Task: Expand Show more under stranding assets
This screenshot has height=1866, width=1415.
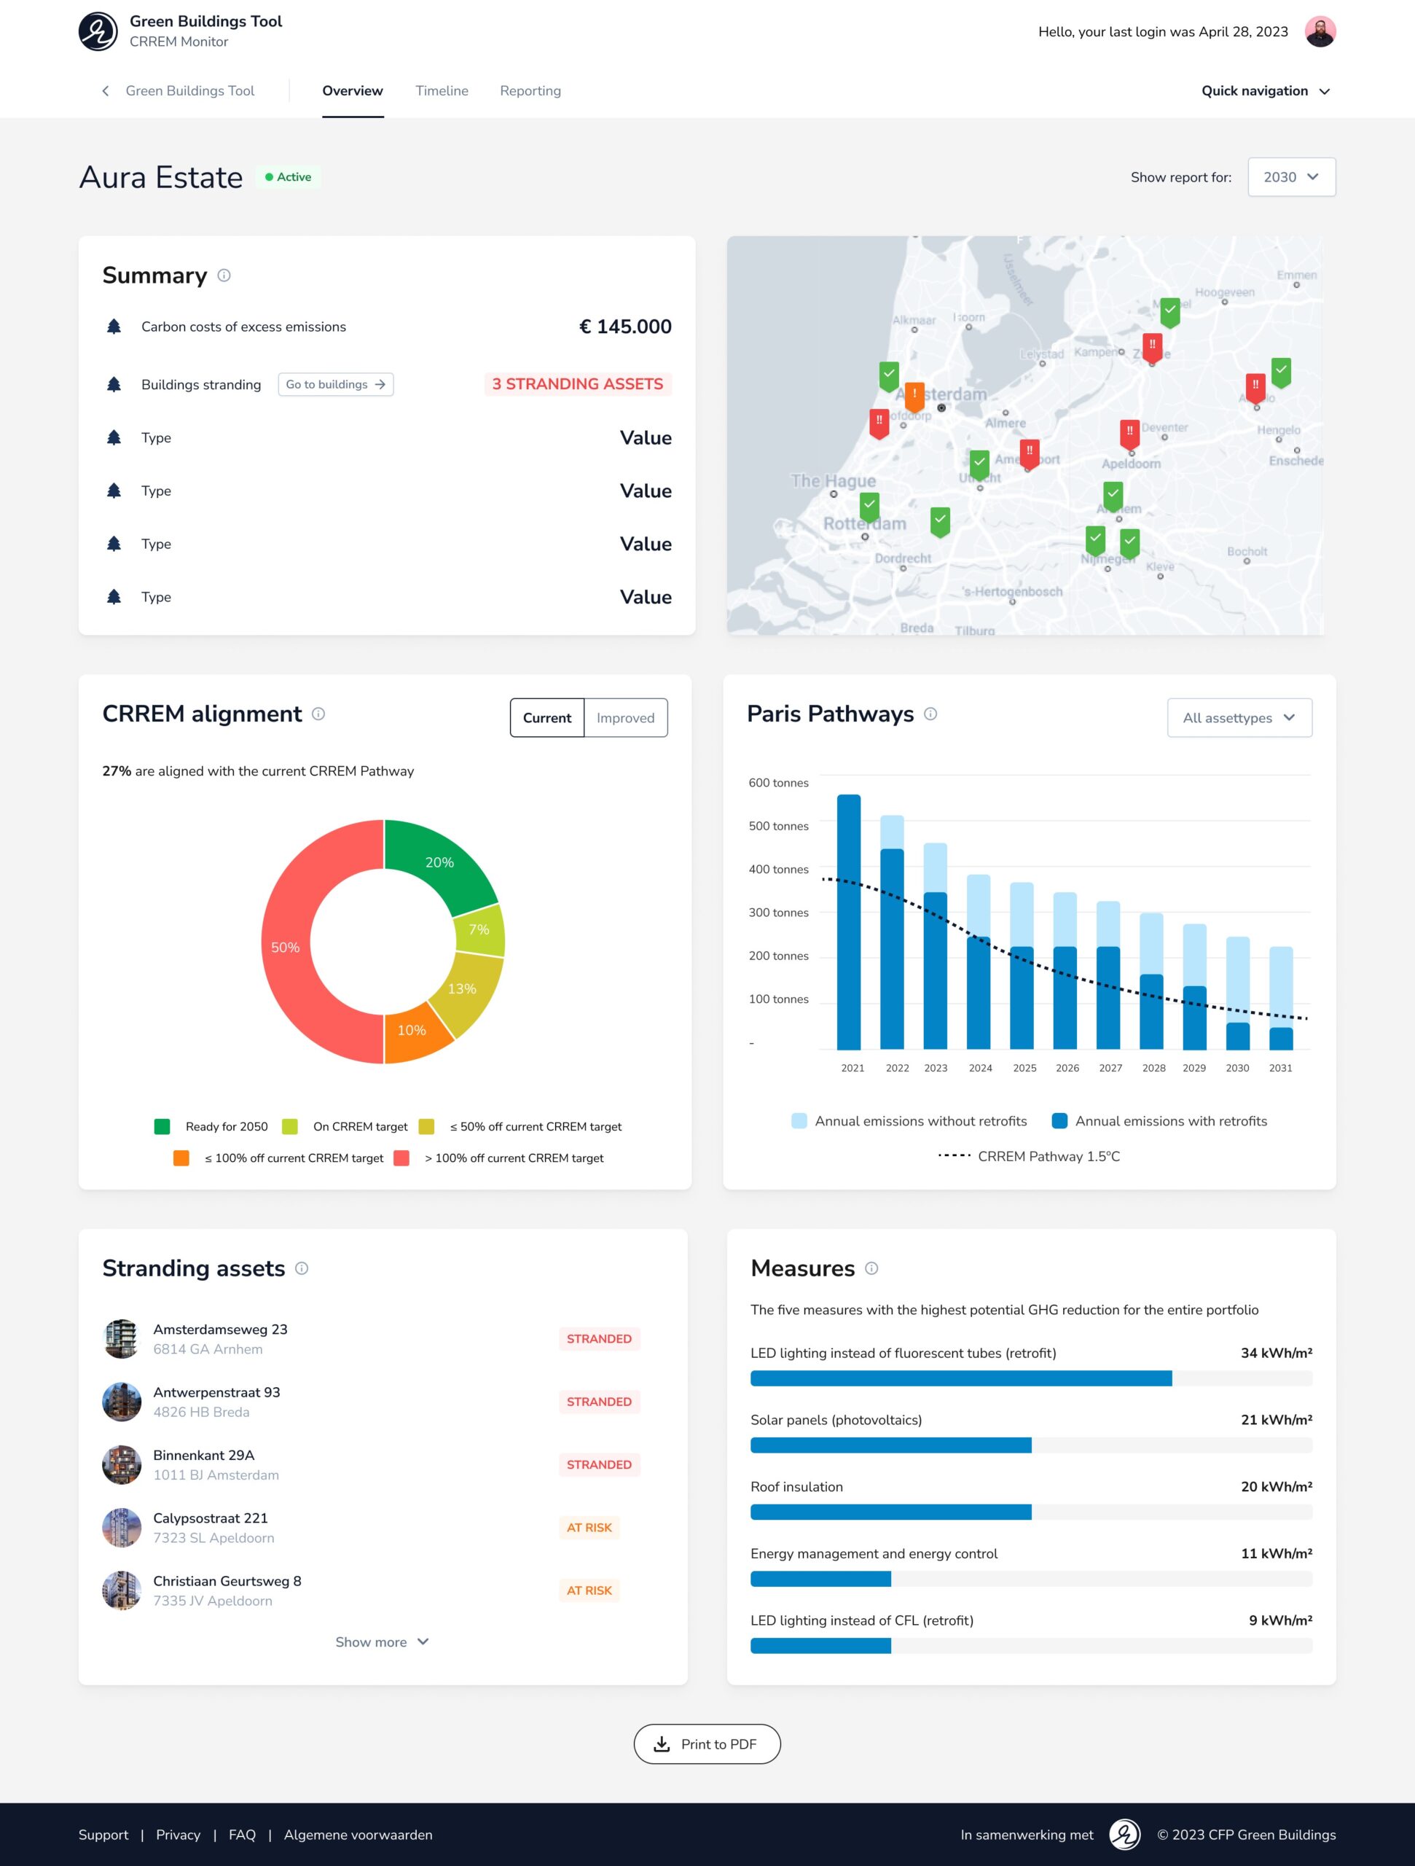Action: pyautogui.click(x=380, y=1641)
